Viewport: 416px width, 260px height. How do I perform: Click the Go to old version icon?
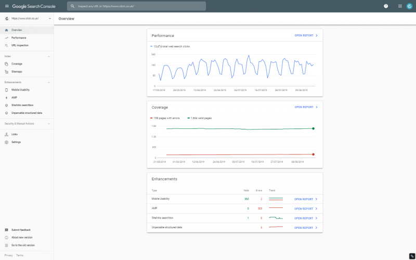(x=7, y=245)
